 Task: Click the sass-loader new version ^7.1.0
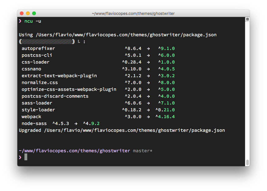point(166,103)
